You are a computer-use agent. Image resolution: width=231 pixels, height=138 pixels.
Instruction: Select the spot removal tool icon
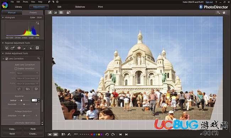pyautogui.click(x=13, y=48)
